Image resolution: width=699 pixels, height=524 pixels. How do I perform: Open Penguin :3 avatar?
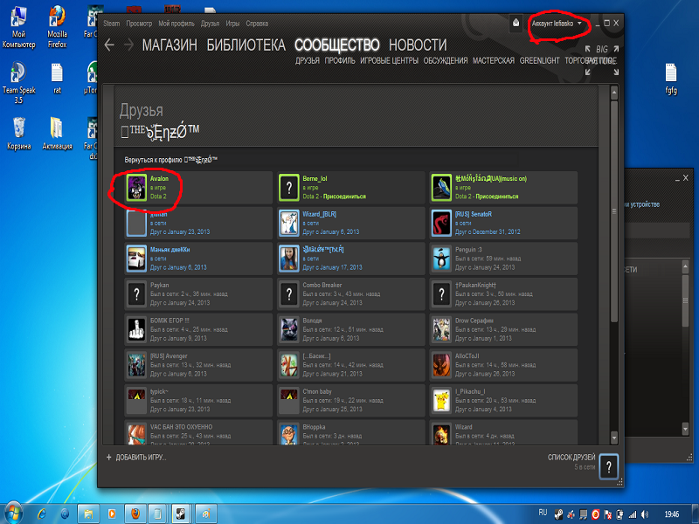point(441,259)
